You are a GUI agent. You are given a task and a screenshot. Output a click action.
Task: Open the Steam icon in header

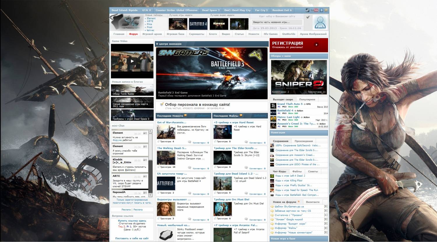[x=307, y=10]
